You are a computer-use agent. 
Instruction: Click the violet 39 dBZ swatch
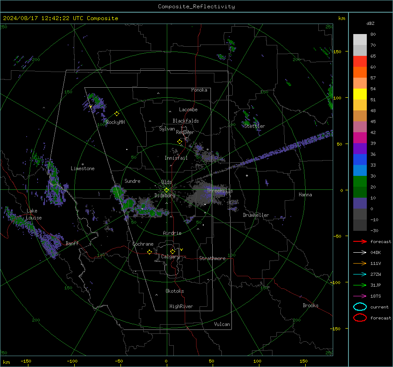tap(360, 148)
